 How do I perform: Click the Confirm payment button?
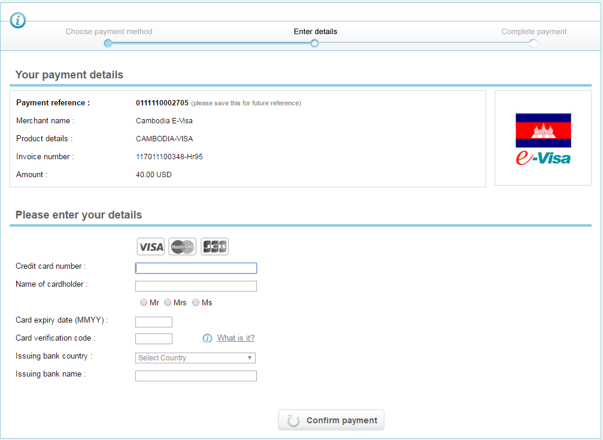coord(331,420)
